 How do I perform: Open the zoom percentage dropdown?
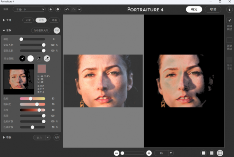[x=170, y=153]
